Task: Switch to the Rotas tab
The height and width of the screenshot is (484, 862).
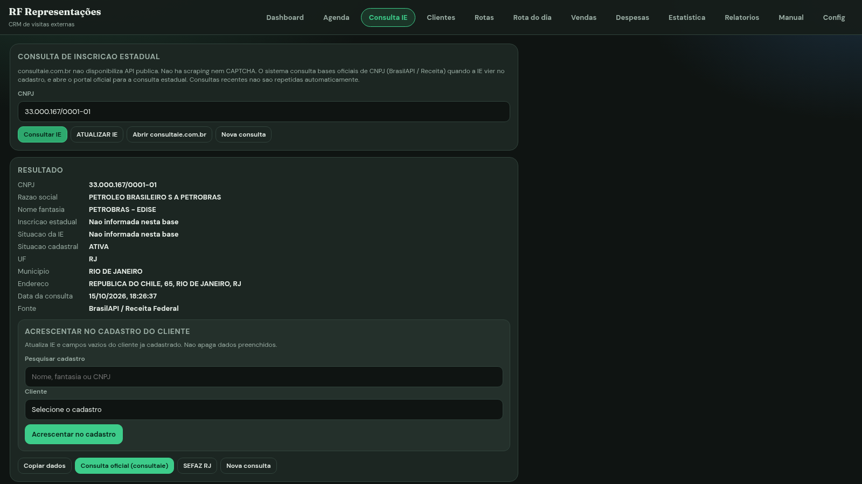Action: click(x=484, y=18)
